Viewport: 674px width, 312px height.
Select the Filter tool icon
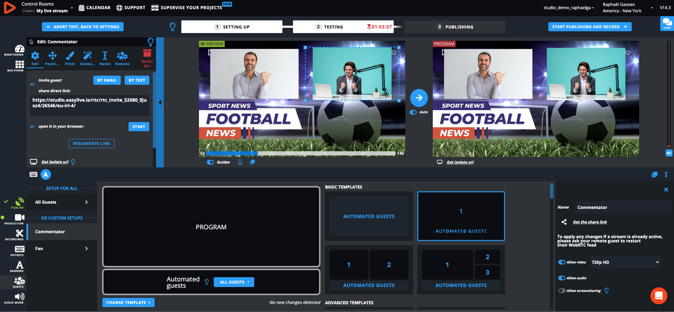[70, 58]
